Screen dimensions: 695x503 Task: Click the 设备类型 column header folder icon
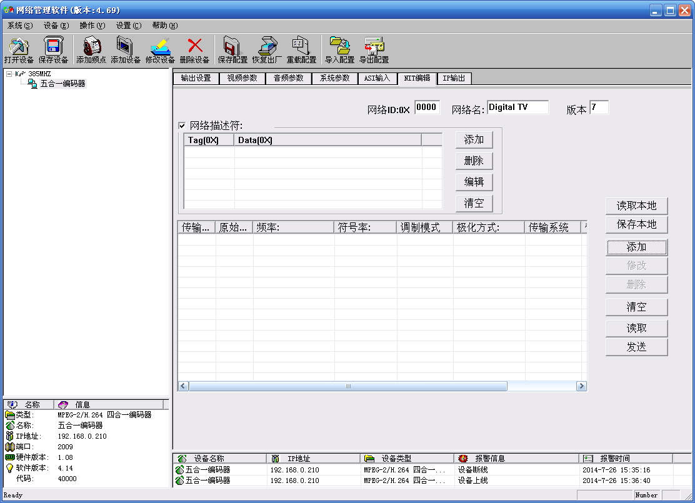tap(369, 458)
